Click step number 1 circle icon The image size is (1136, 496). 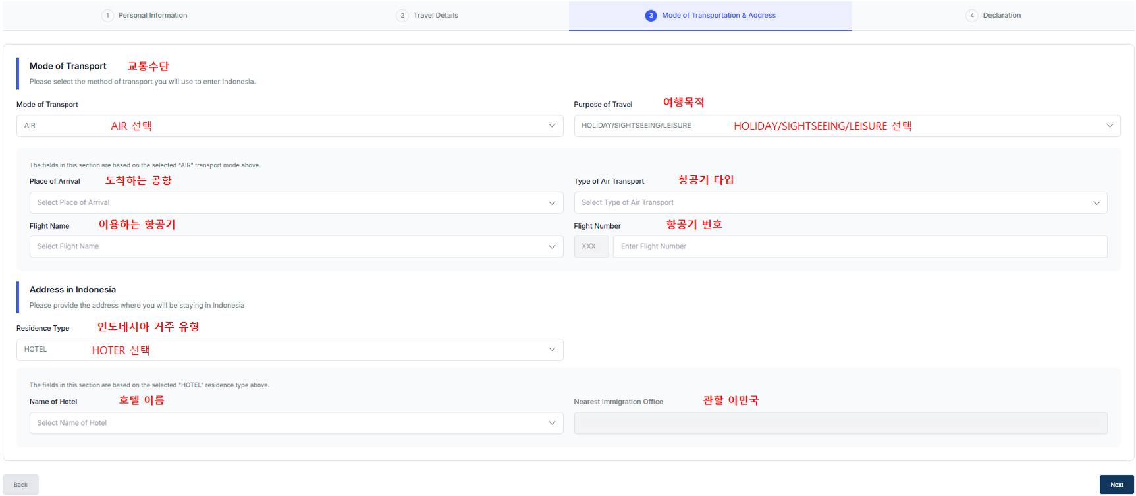point(107,15)
